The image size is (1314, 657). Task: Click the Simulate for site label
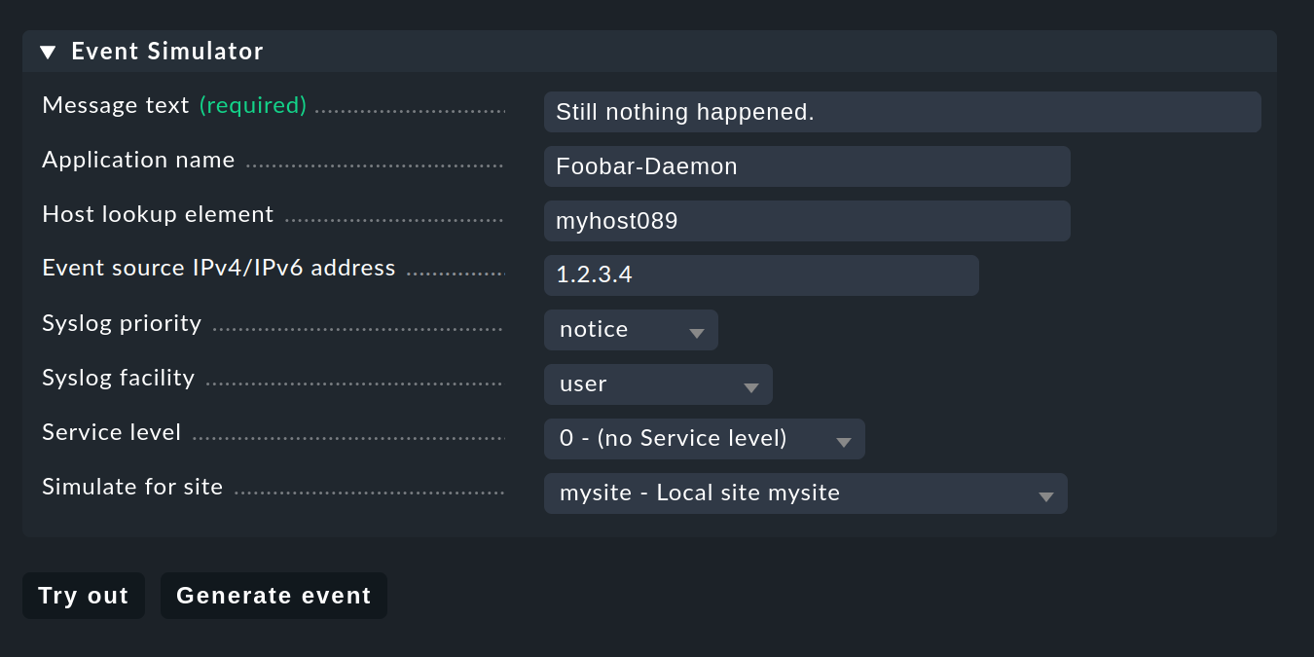132,487
